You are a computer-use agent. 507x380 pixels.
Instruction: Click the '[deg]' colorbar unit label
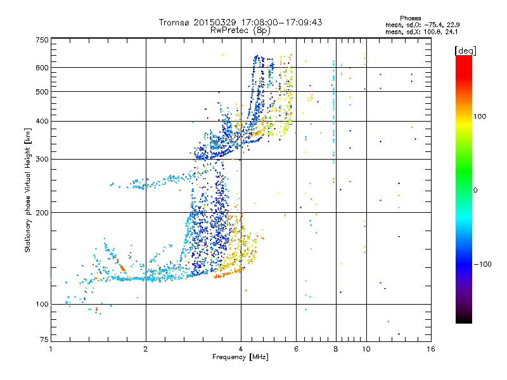pos(465,51)
